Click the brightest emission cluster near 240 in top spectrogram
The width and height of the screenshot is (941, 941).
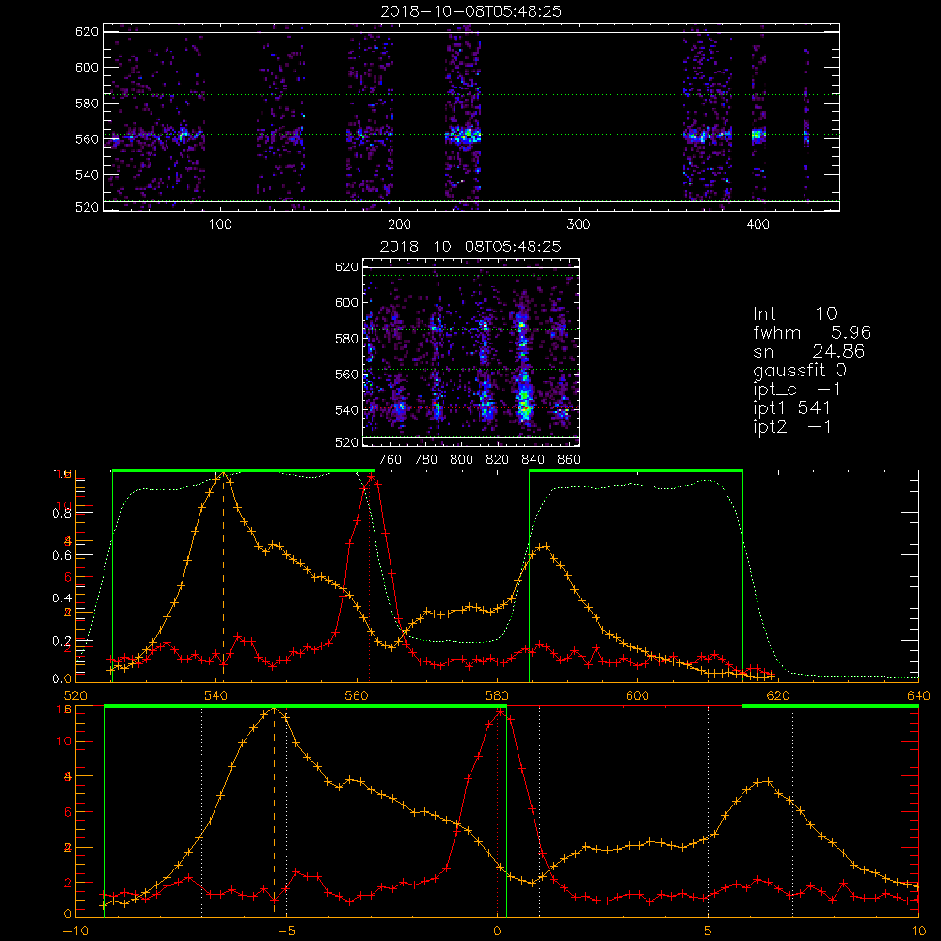click(463, 135)
